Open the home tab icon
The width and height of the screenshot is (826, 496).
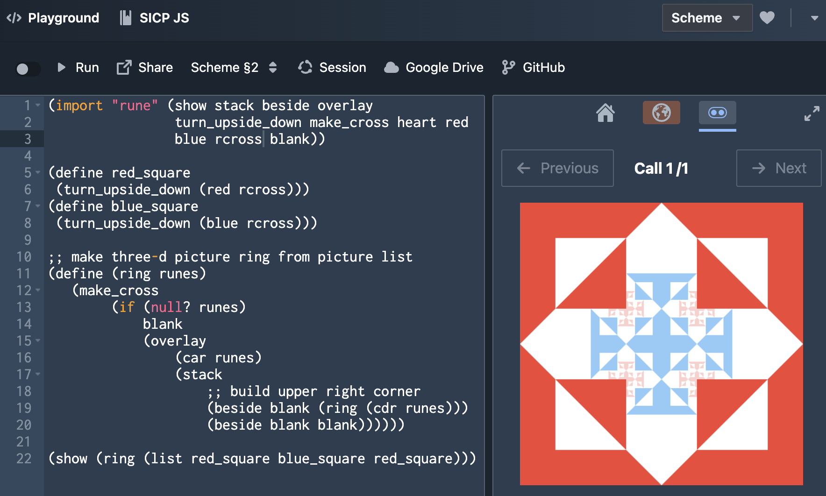point(605,113)
